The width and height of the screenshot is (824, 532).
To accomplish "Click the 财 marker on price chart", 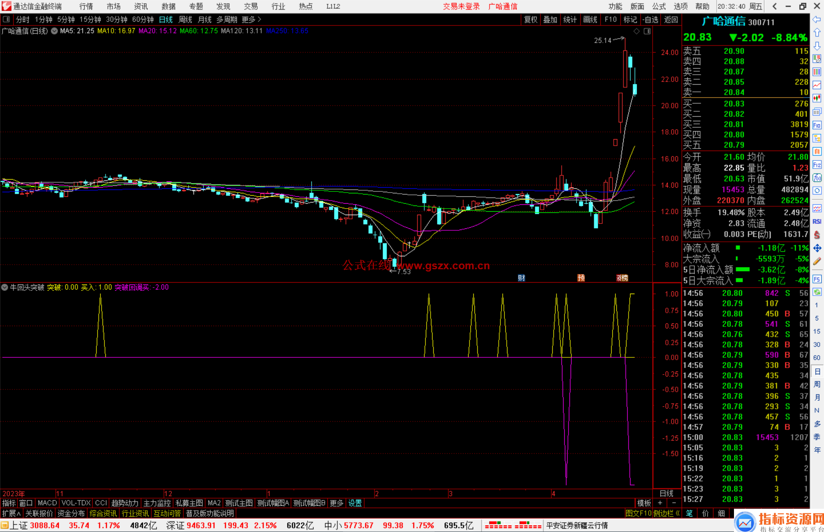I will [x=521, y=278].
